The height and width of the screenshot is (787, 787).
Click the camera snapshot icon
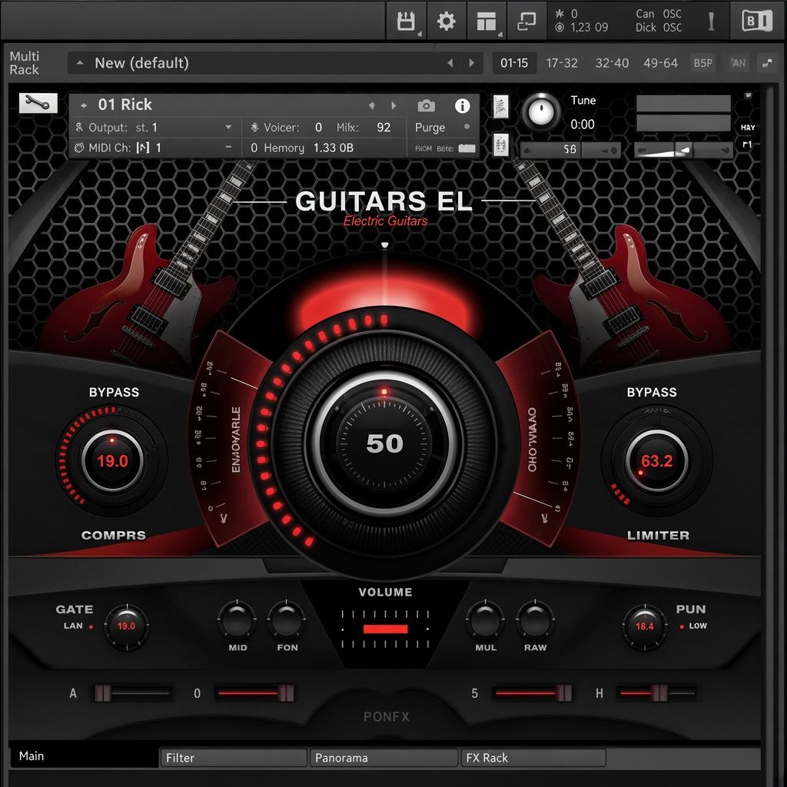coord(426,105)
